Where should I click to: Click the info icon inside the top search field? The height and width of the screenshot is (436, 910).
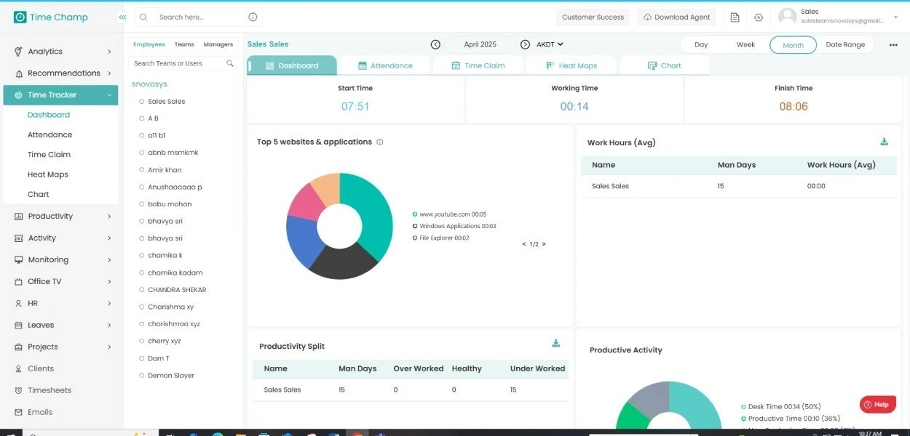253,17
